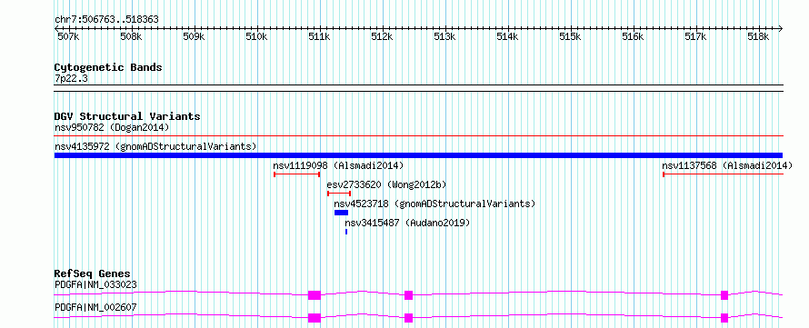This screenshot has height=328, width=809.
Task: Open the nsv1137568 (Alsmadi2014) variant label
Action: (727, 165)
